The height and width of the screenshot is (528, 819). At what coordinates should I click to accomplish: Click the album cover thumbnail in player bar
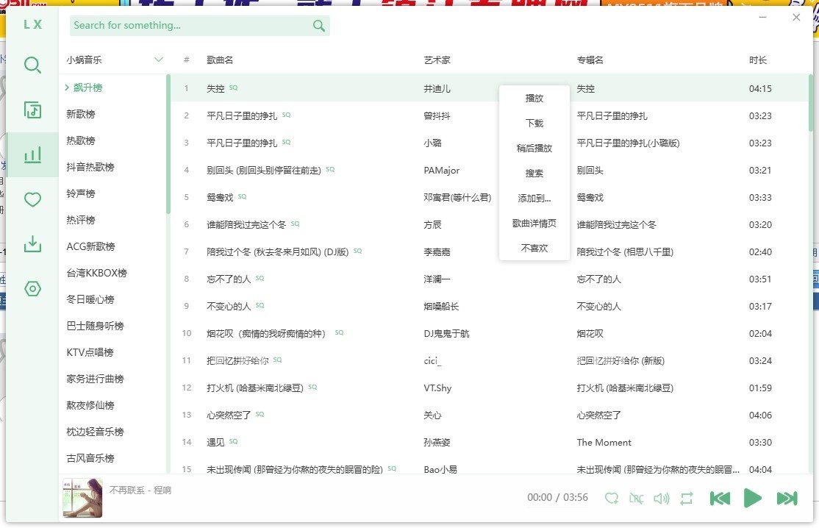(x=82, y=498)
